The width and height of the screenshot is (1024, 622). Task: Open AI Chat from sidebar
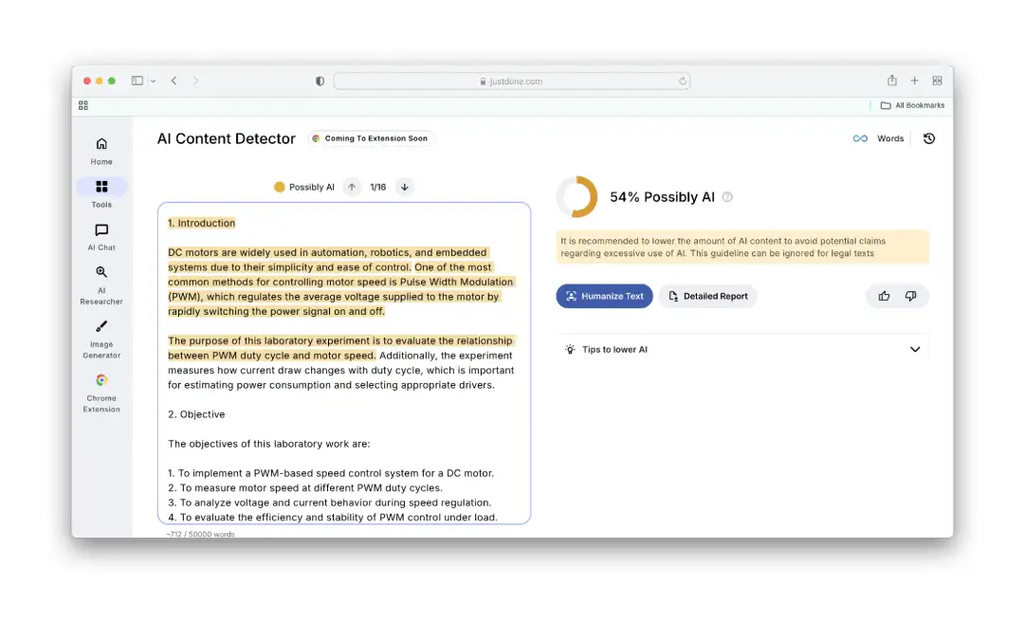(x=101, y=237)
